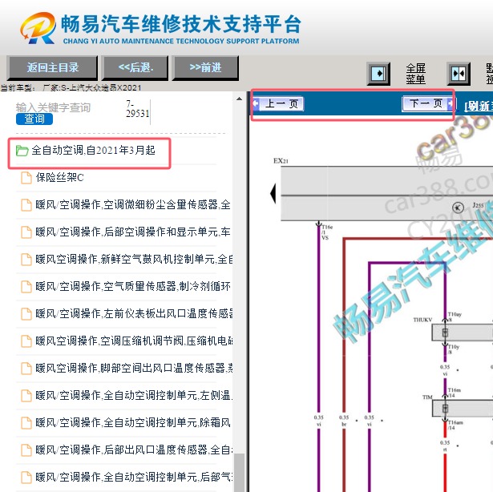Click document icon of 后部空调操作和显示单元 row

point(26,232)
